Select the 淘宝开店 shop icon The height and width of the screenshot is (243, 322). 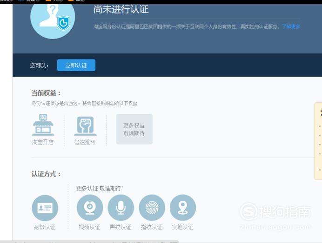(x=43, y=125)
